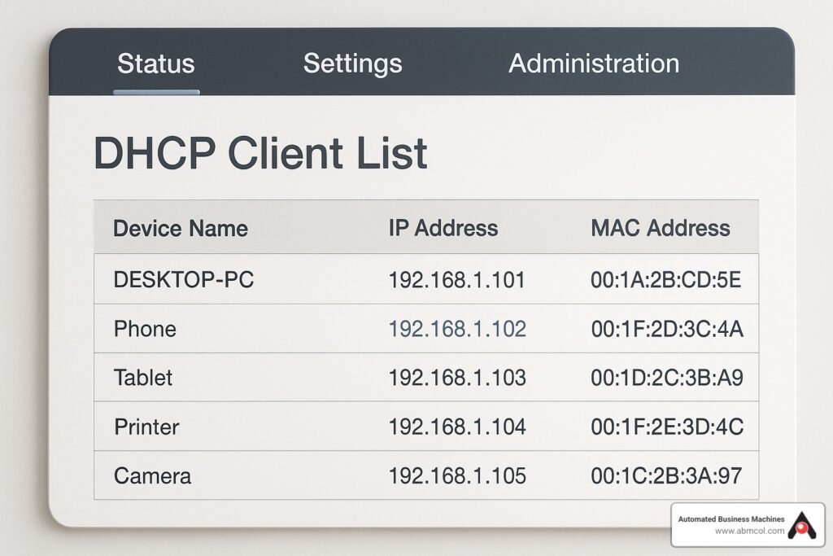This screenshot has height=556, width=833.
Task: Select the Camera IP address 192.168.1.105
Action: point(456,475)
